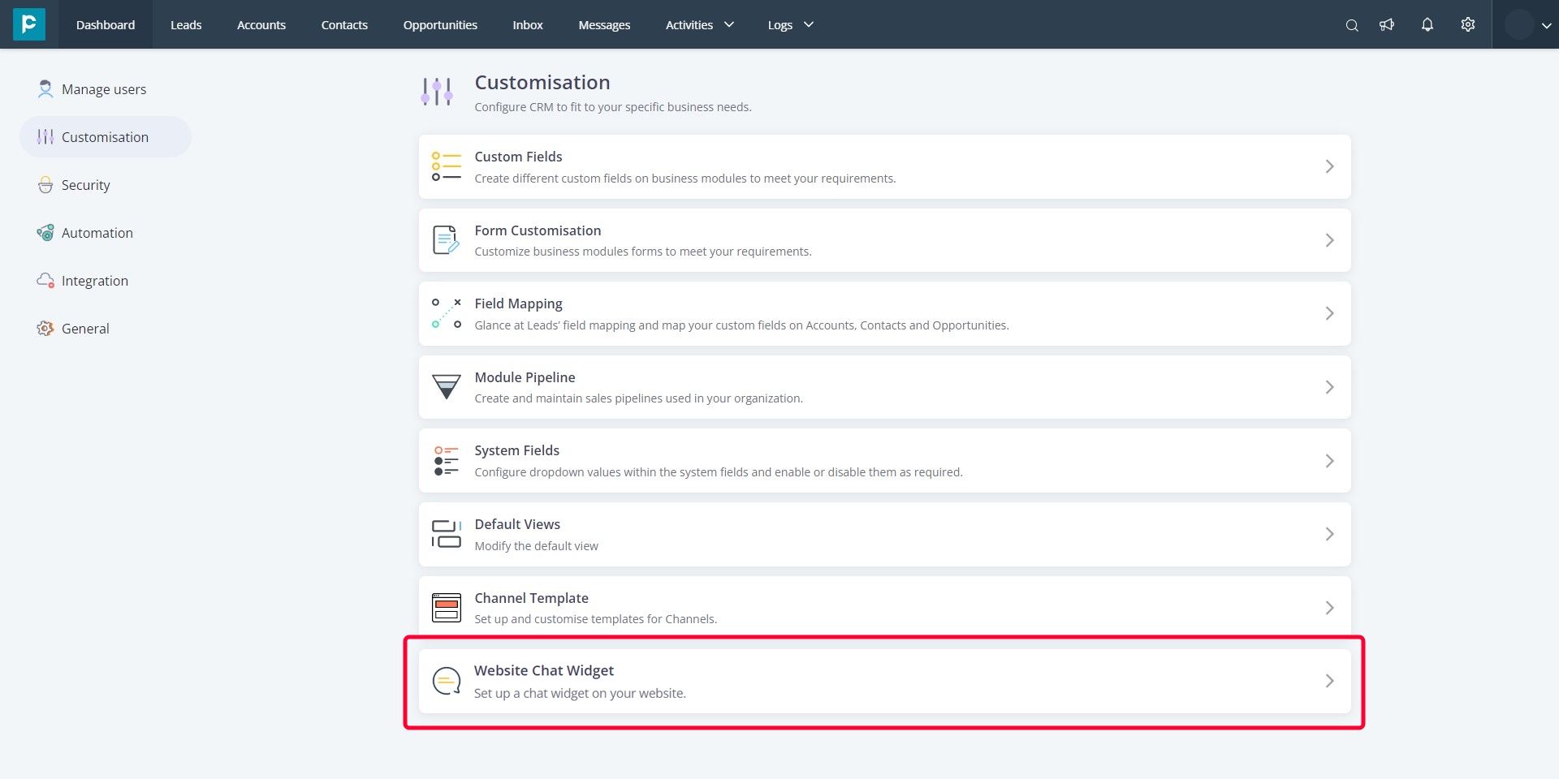This screenshot has height=779, width=1559.
Task: Select General in sidebar
Action: 106,329
